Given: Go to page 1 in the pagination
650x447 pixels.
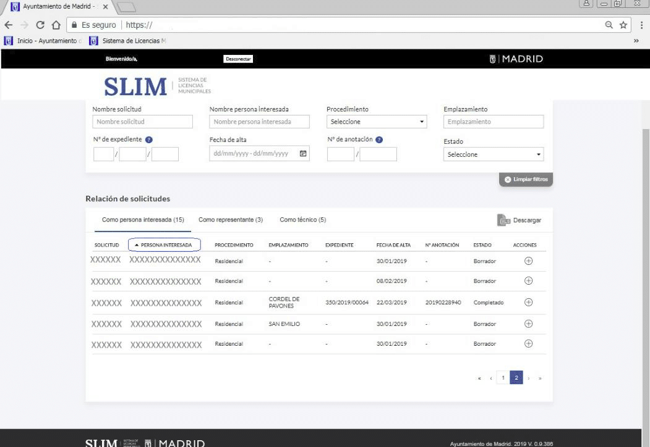Looking at the screenshot, I should 503,378.
